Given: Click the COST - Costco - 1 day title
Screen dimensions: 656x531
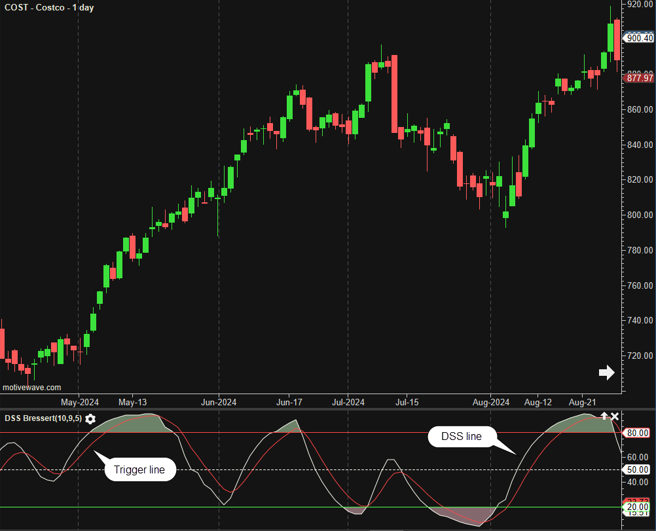Looking at the screenshot, I should point(51,9).
